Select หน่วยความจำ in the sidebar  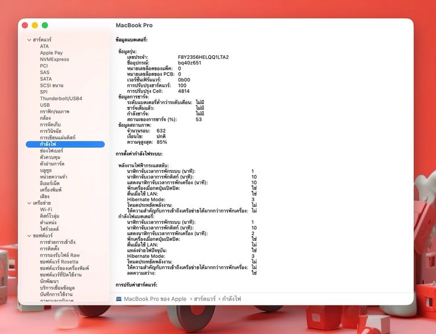tap(53, 177)
